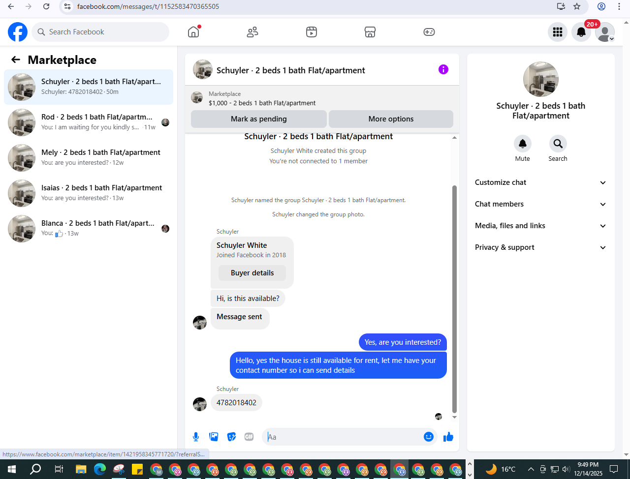Click the Facebook logo icon
The height and width of the screenshot is (479, 630).
click(18, 32)
